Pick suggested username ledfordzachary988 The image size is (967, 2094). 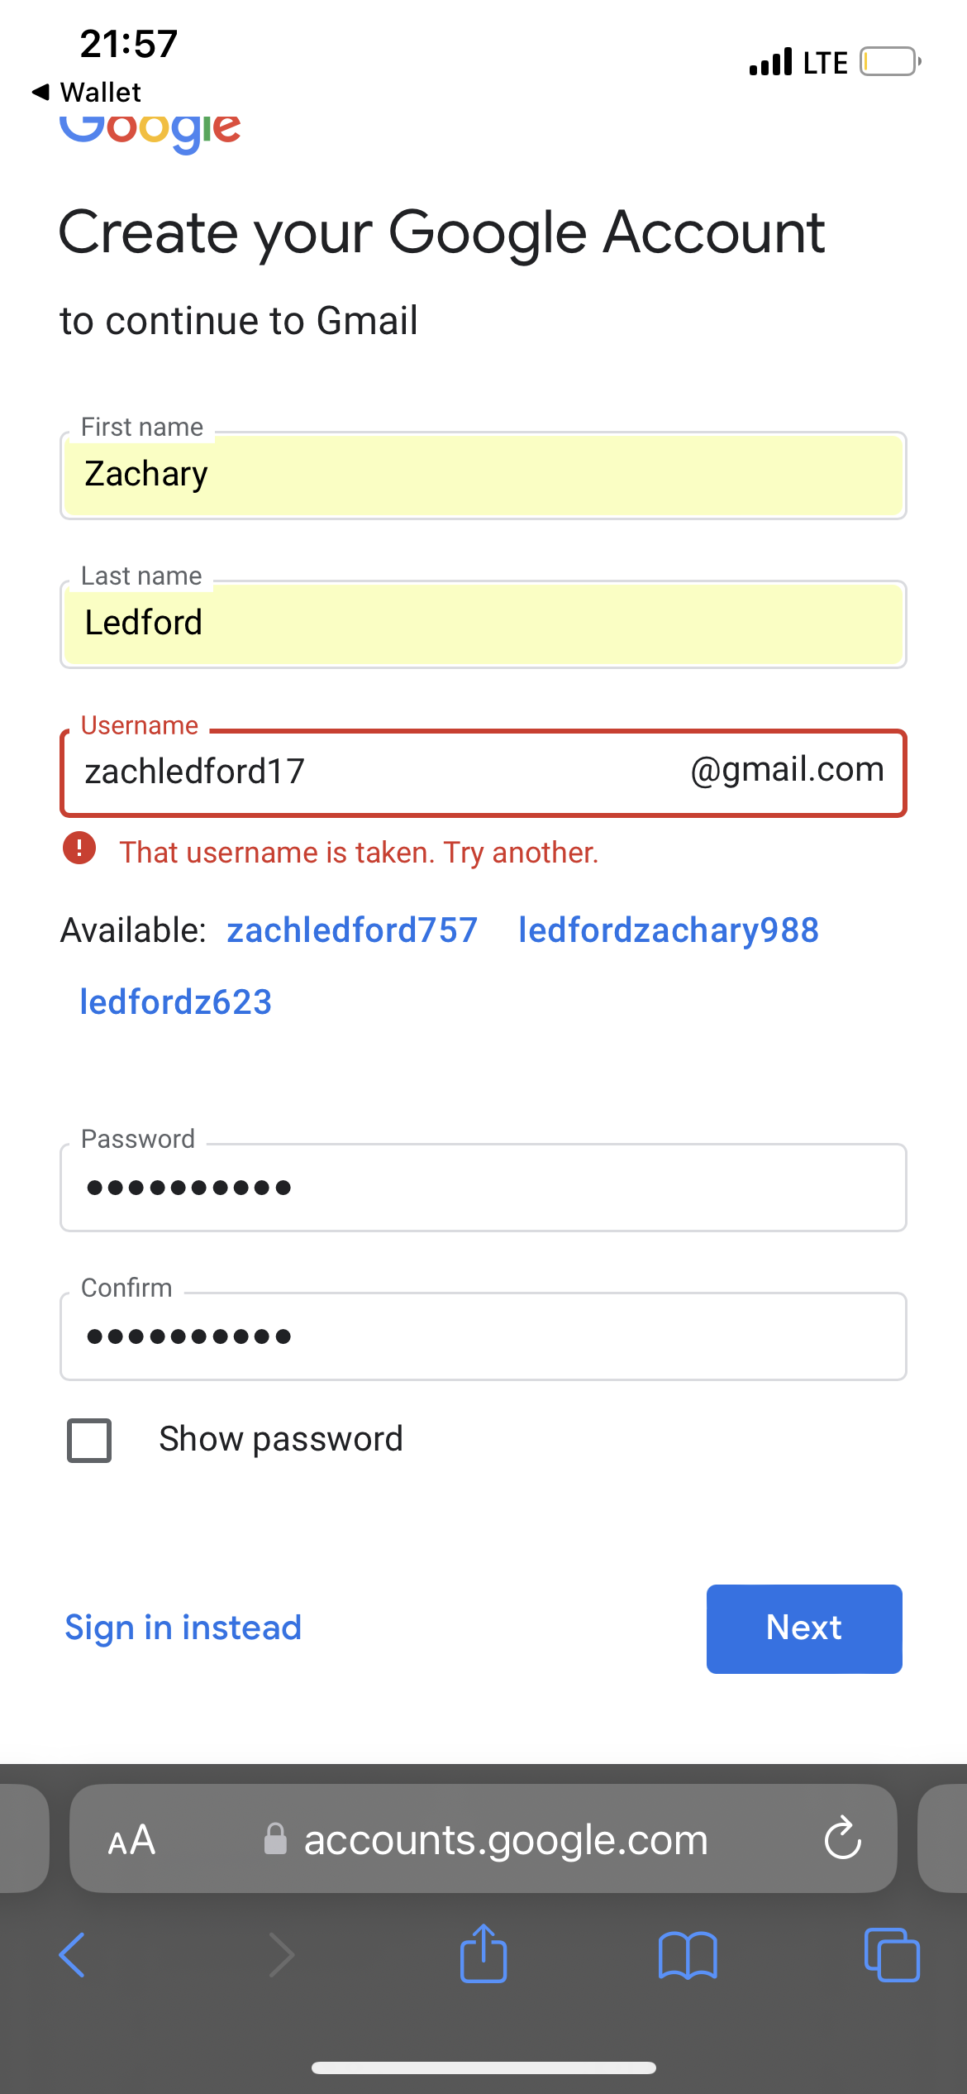coord(668,930)
